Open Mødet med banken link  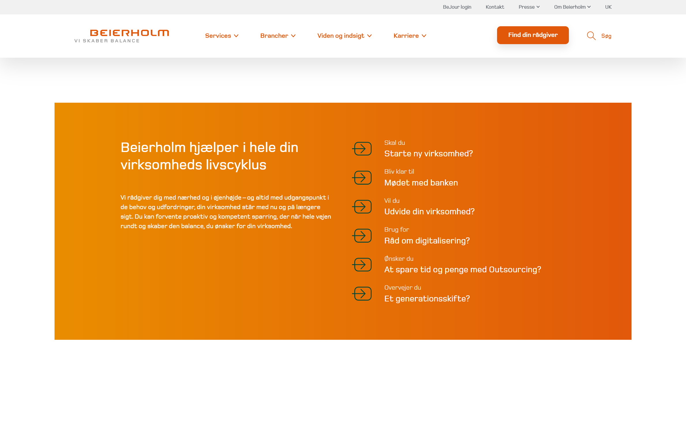coord(421,183)
